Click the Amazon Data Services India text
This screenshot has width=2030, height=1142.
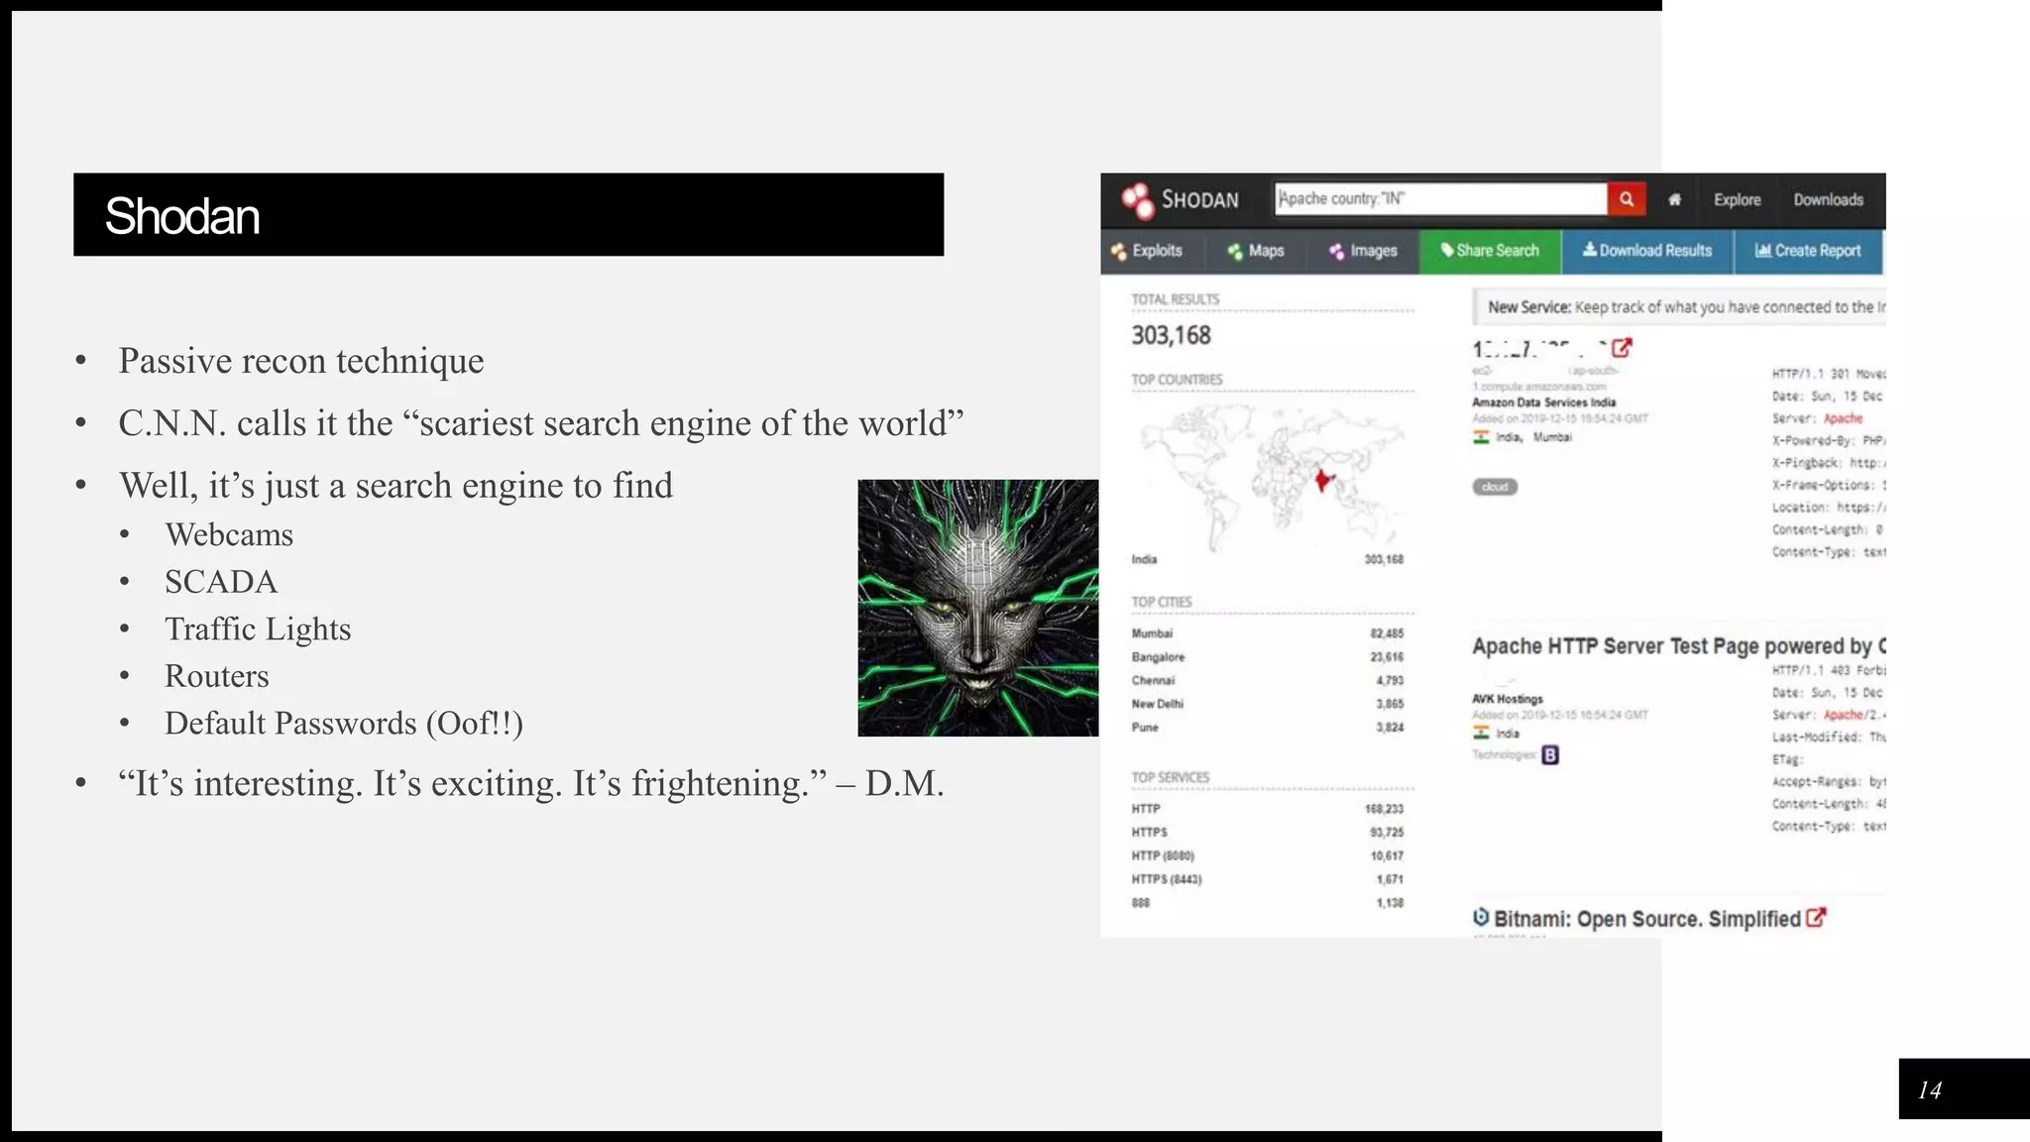1543,402
